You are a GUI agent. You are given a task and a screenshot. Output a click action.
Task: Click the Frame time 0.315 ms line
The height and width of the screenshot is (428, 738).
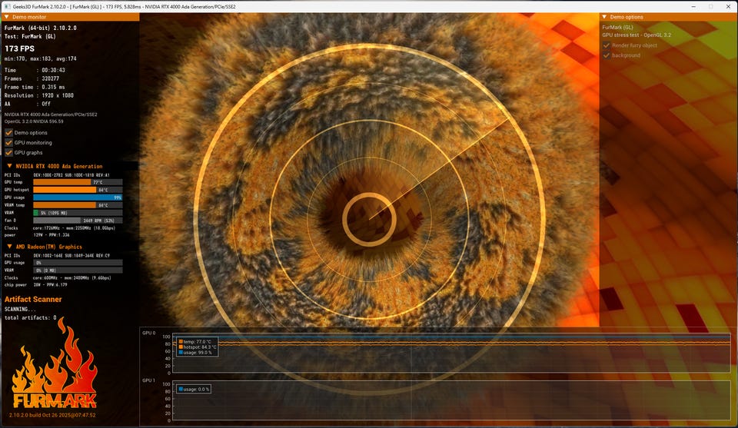(x=35, y=87)
